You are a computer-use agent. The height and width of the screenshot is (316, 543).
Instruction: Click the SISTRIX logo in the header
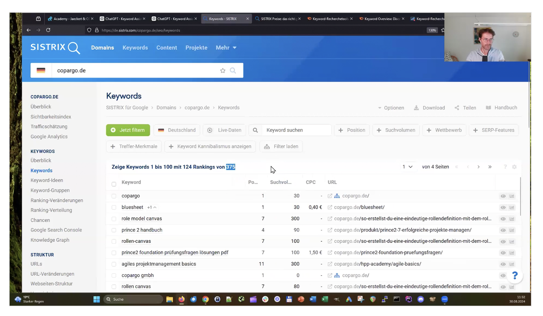tap(55, 48)
